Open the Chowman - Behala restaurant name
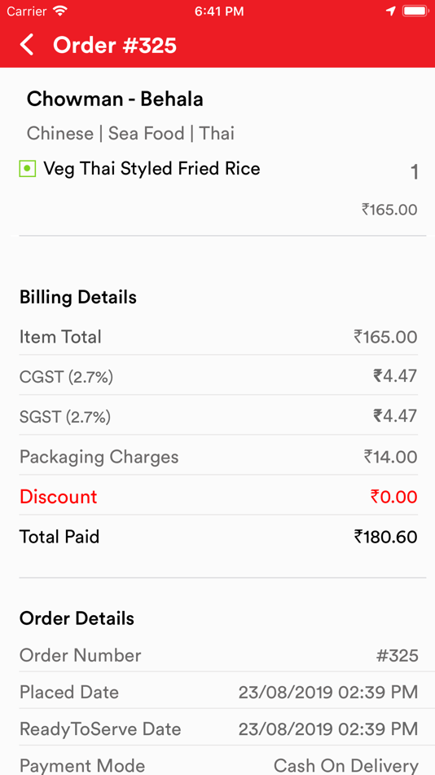The image size is (435, 775). click(x=115, y=100)
